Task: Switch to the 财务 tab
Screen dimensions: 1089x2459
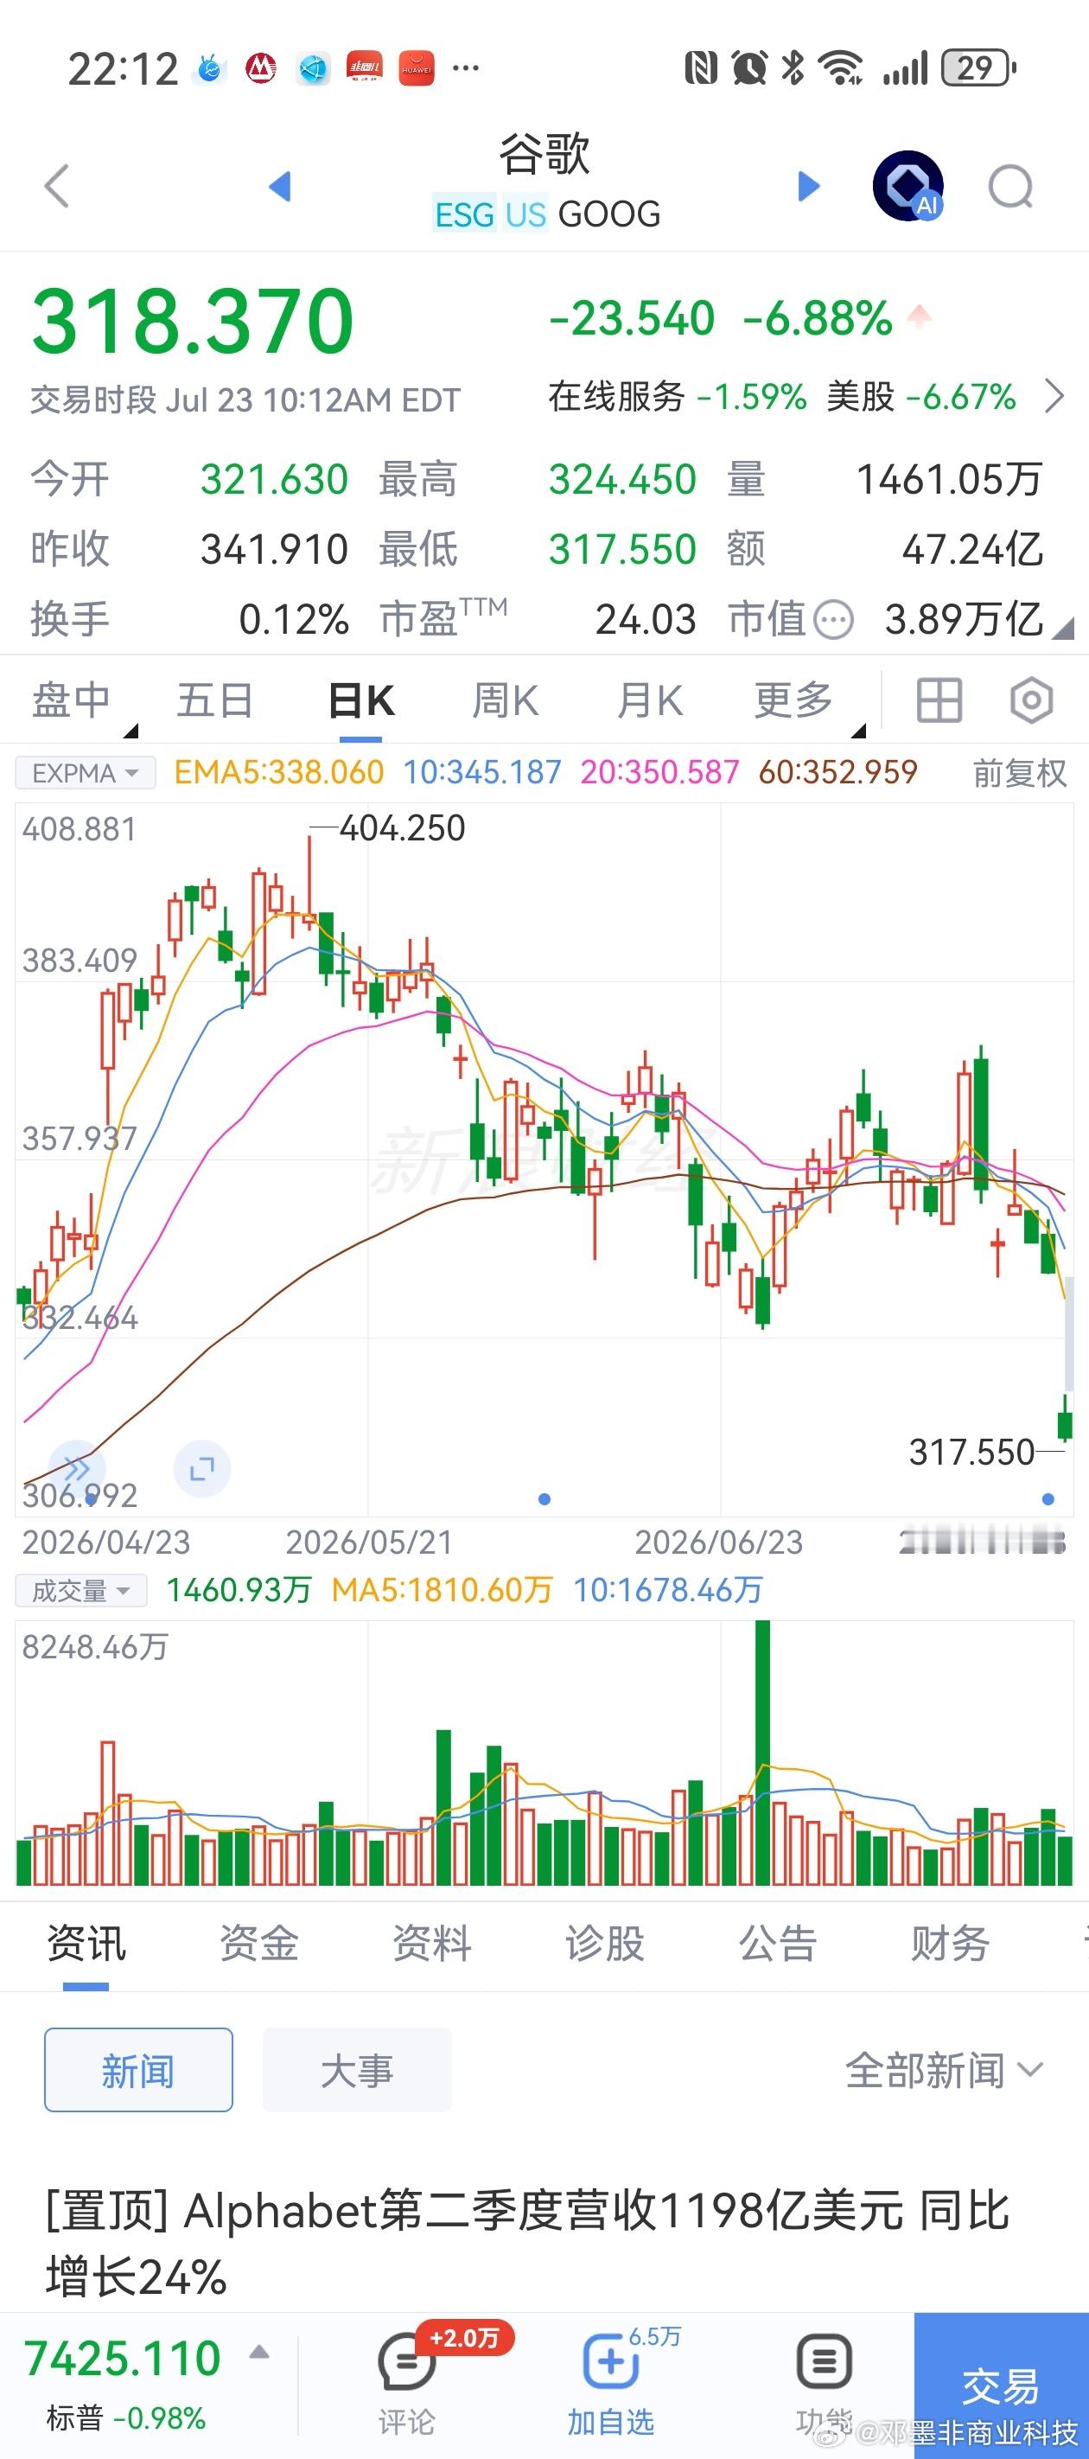Action: pyautogui.click(x=950, y=1944)
